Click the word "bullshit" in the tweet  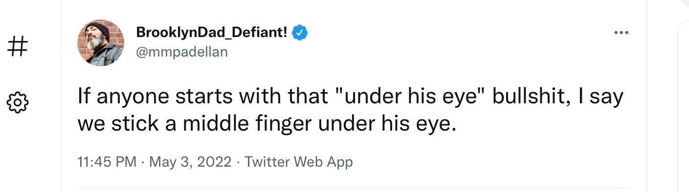pyautogui.click(x=529, y=96)
